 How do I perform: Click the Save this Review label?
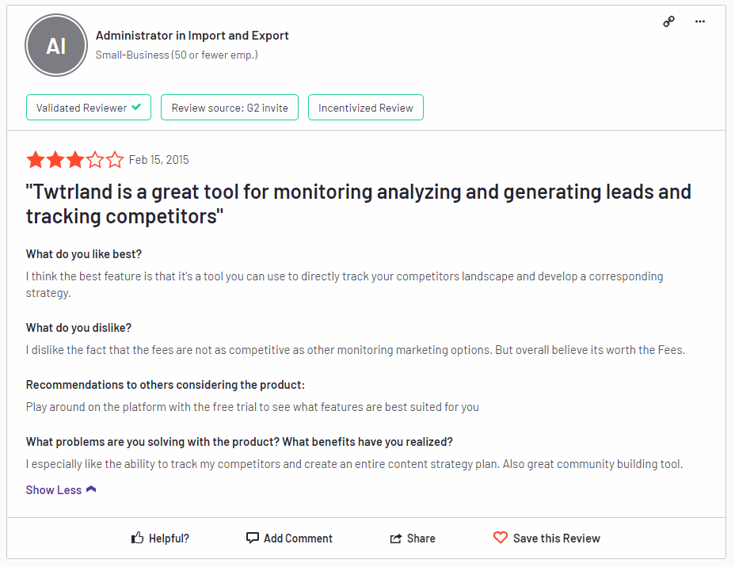[557, 538]
